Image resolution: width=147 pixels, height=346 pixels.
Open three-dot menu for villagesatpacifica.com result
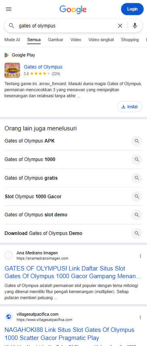pos(140,317)
